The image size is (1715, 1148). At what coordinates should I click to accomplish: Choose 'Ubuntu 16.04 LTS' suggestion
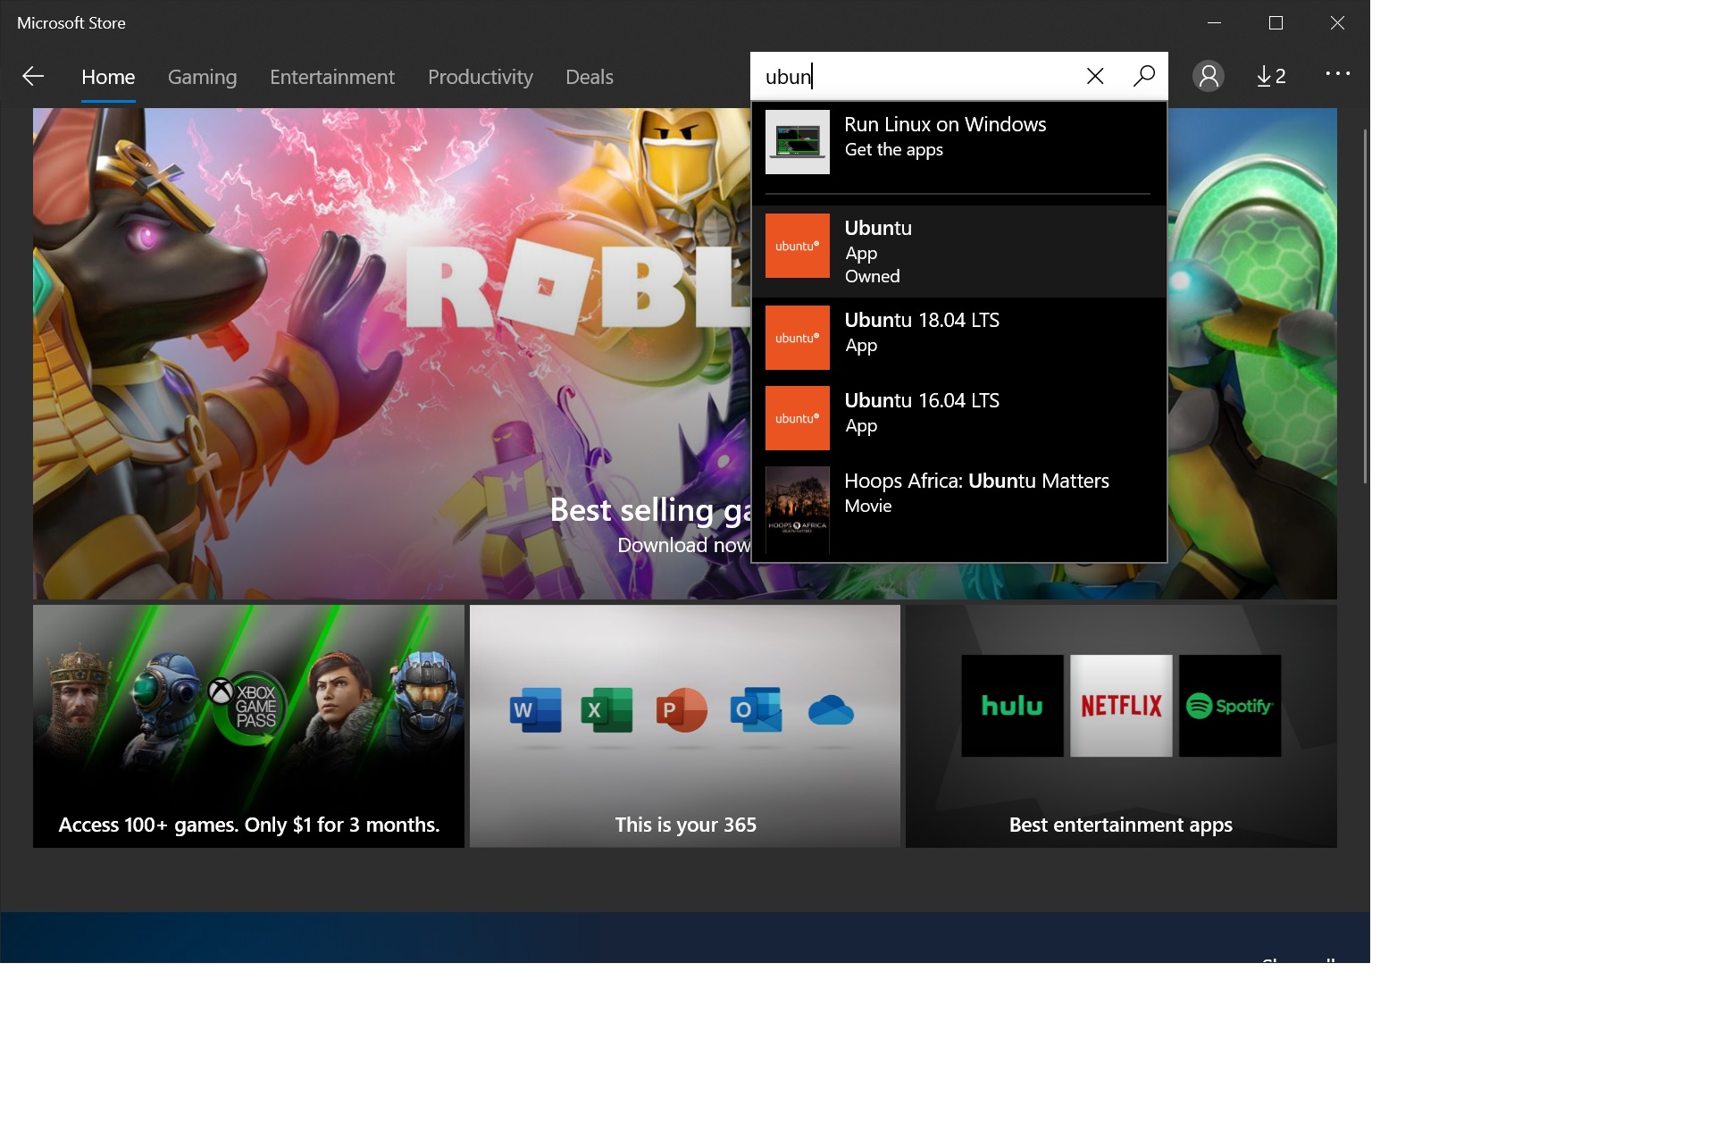(959, 418)
